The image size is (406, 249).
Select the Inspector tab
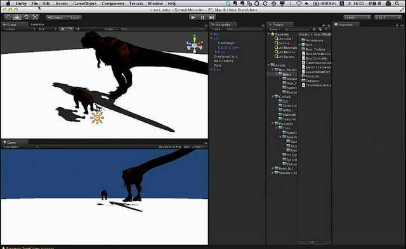point(345,25)
